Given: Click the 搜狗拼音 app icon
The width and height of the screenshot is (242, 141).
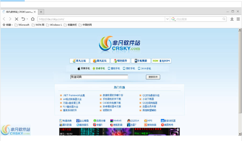Looking at the screenshot, I should click(145, 125).
